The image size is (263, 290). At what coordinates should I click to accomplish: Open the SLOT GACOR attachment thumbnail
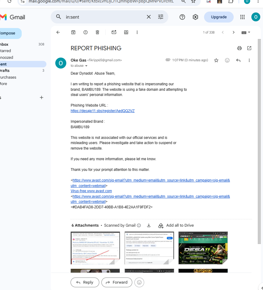203,271
